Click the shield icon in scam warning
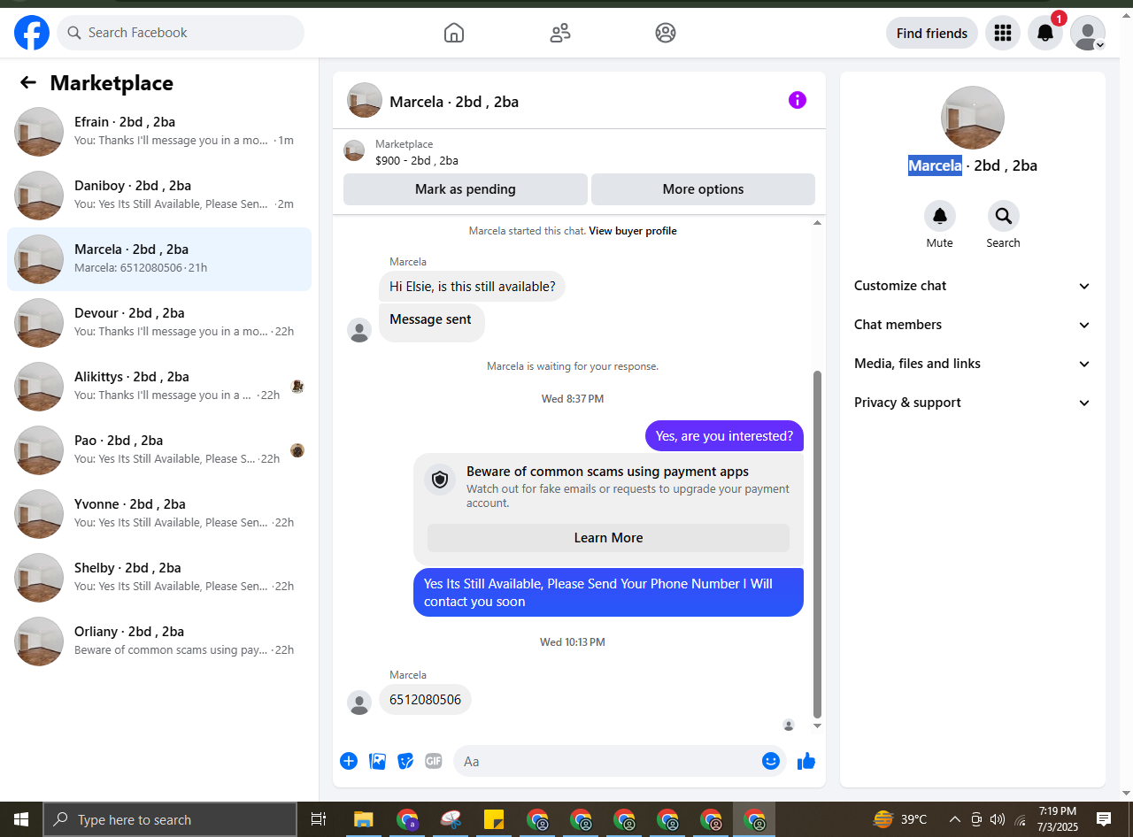 point(440,480)
